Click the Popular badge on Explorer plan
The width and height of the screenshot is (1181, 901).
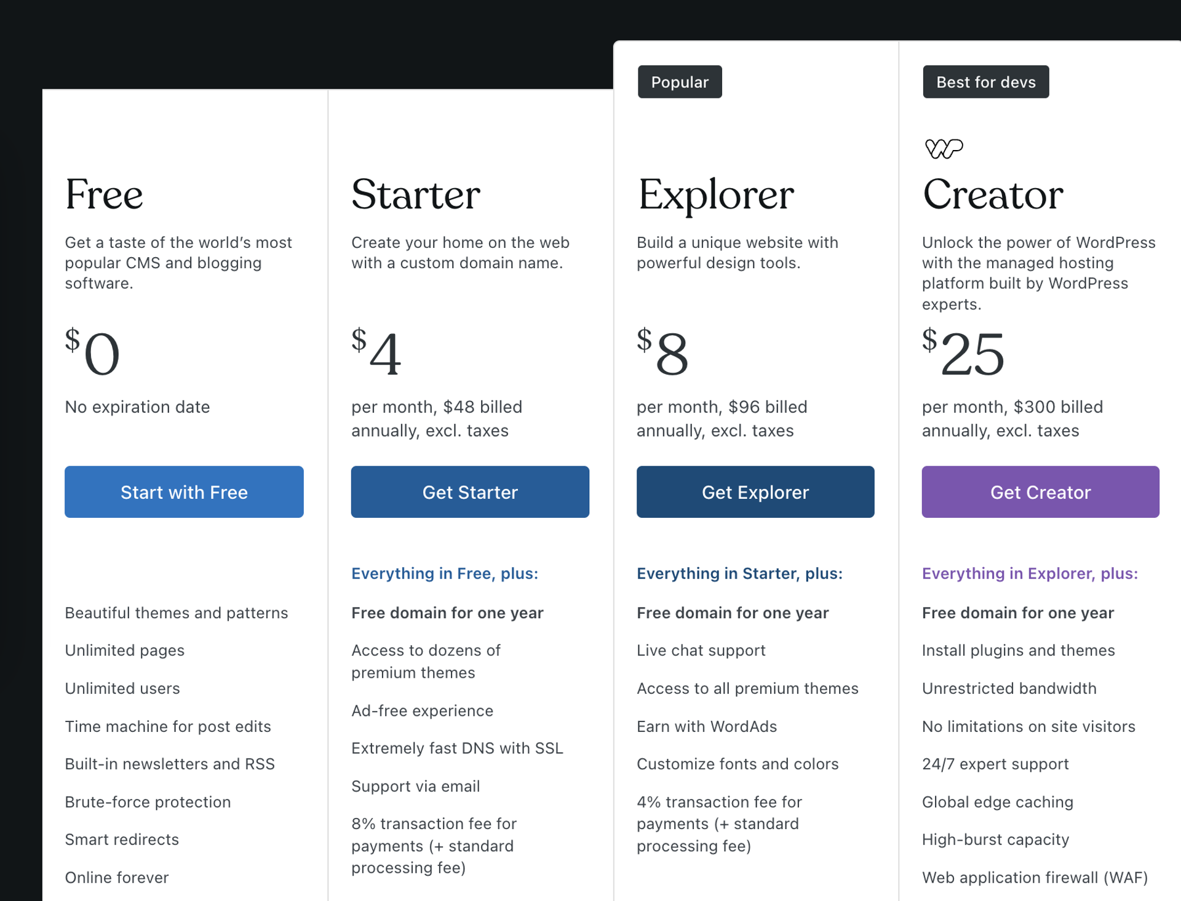(679, 81)
